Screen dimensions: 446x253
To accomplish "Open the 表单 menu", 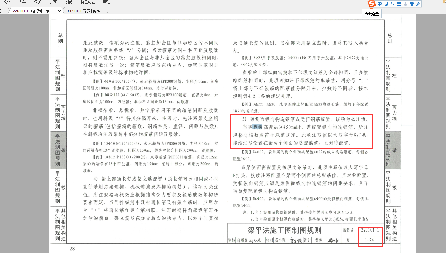I will tap(22, 2).
